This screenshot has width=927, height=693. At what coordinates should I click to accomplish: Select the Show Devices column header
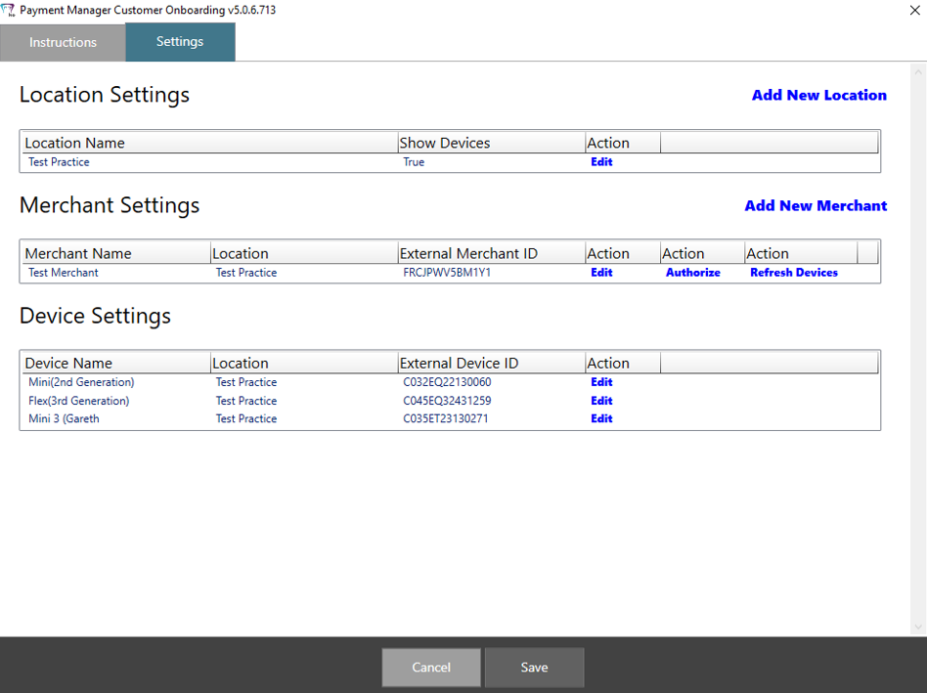pyautogui.click(x=491, y=143)
